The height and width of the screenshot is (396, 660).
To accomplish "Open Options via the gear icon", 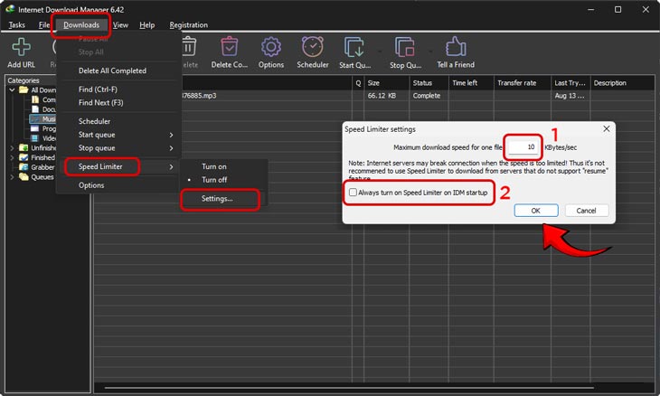I will (270, 48).
